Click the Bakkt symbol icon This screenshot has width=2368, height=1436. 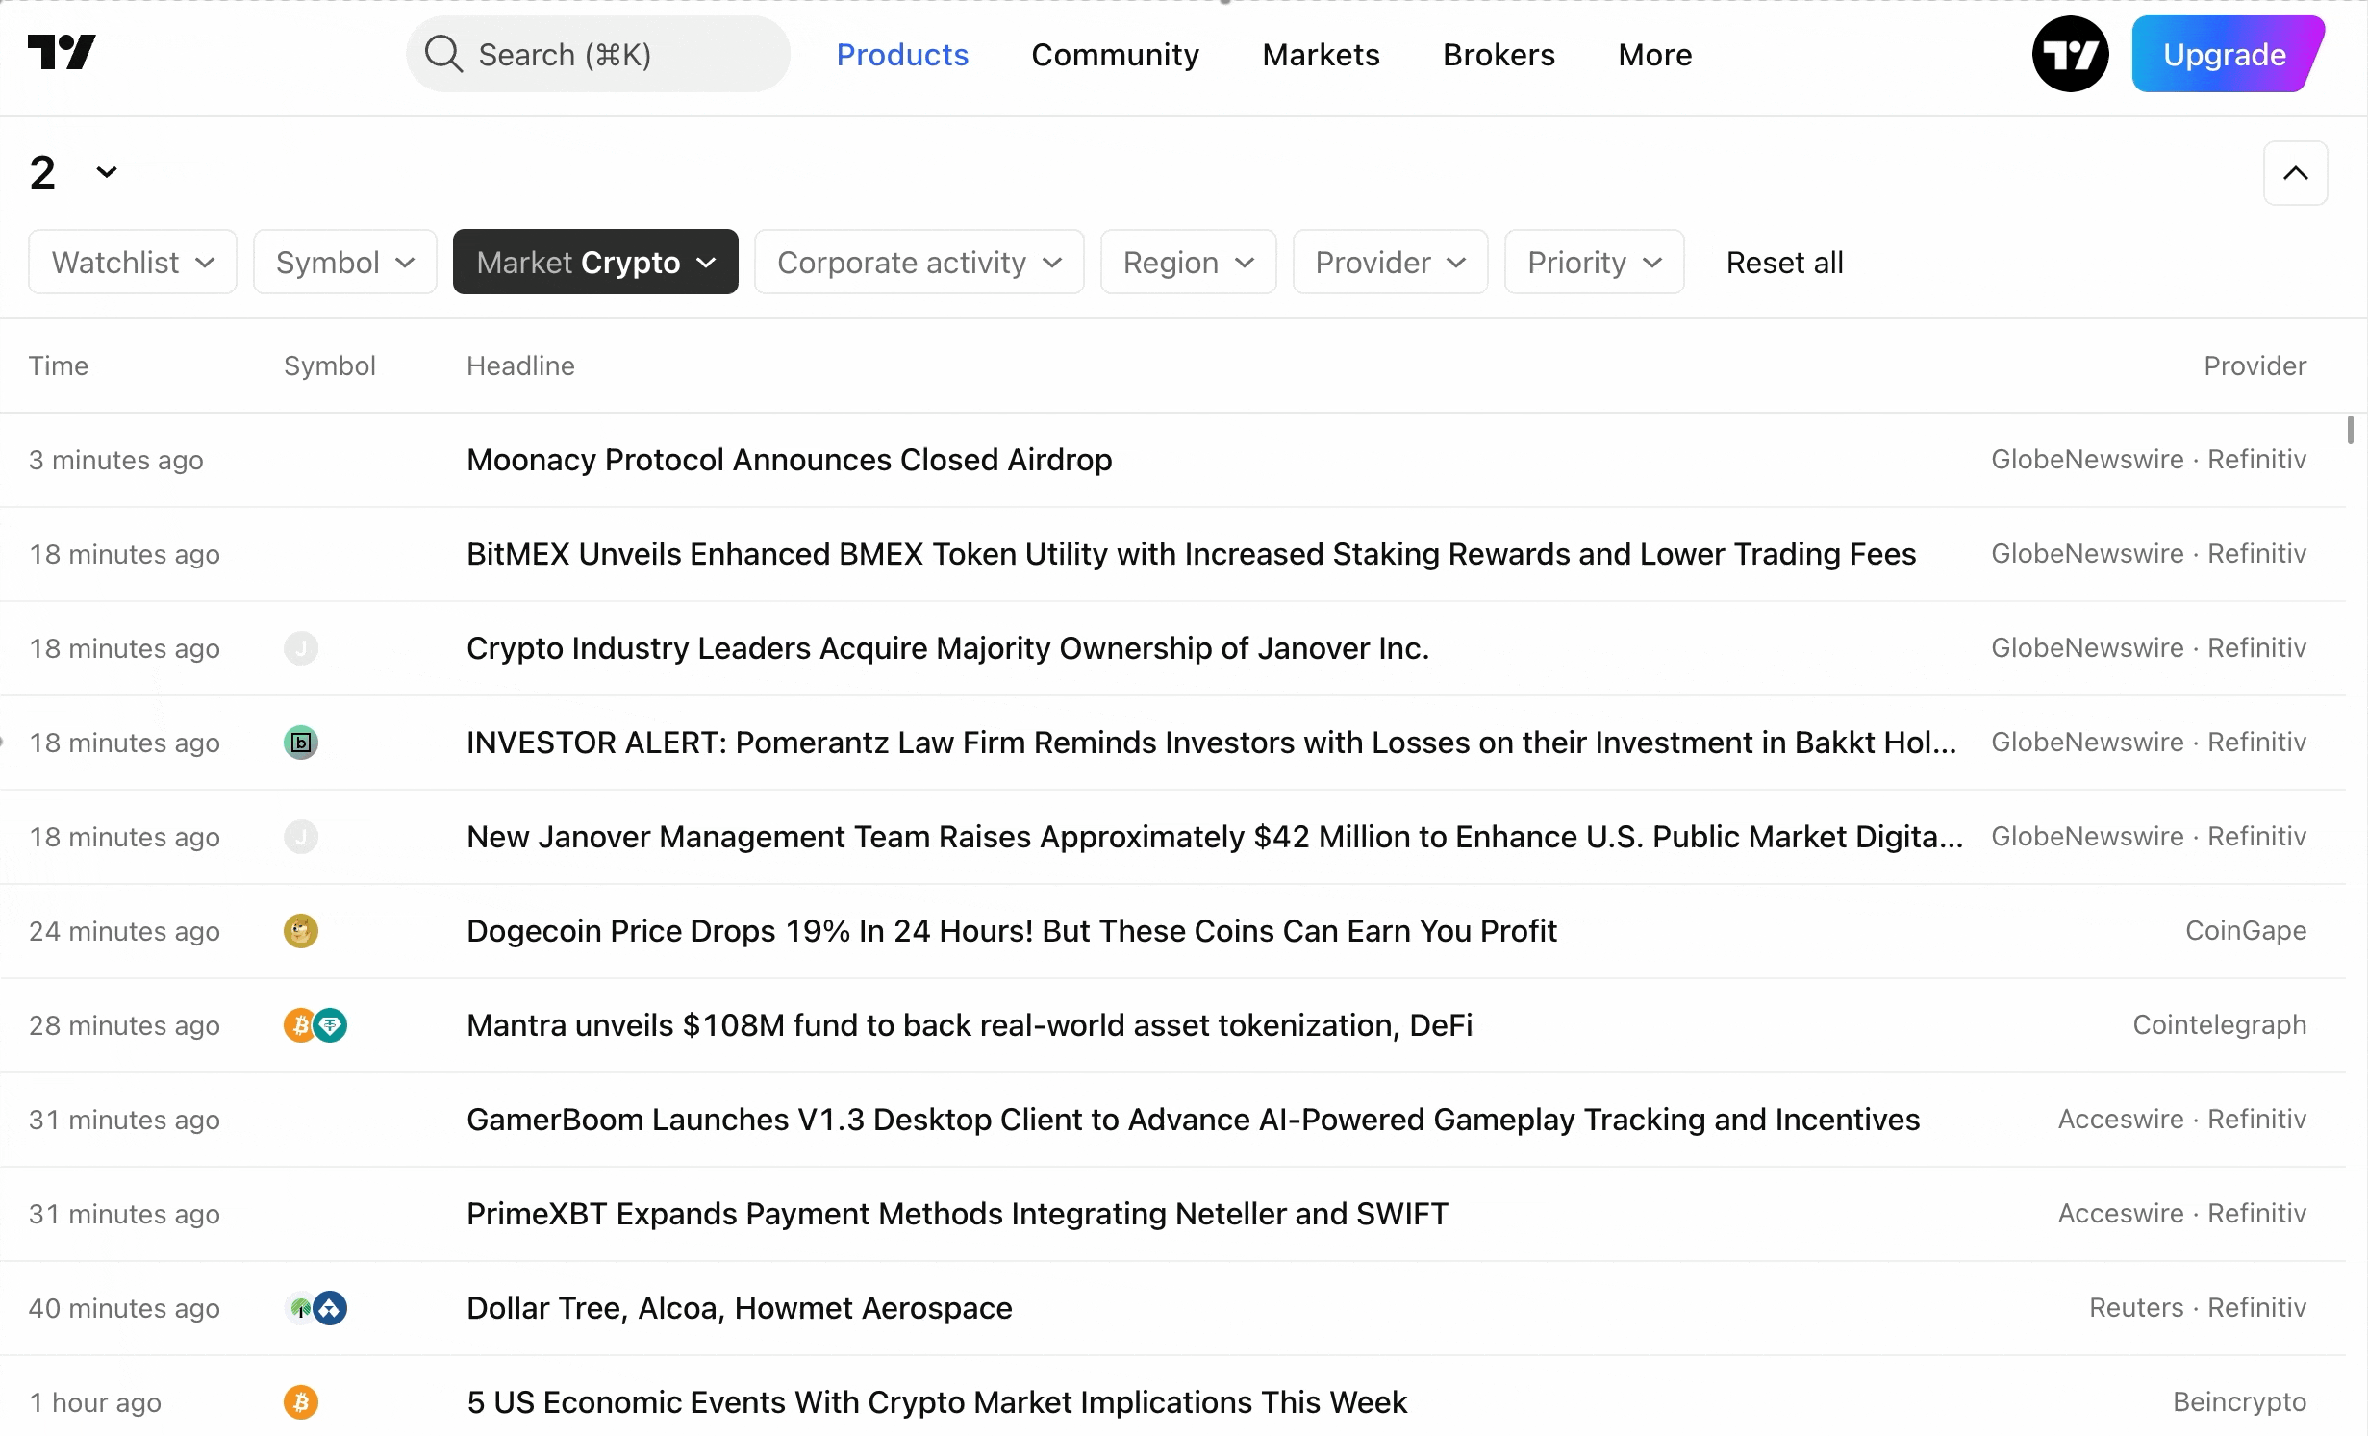[300, 743]
